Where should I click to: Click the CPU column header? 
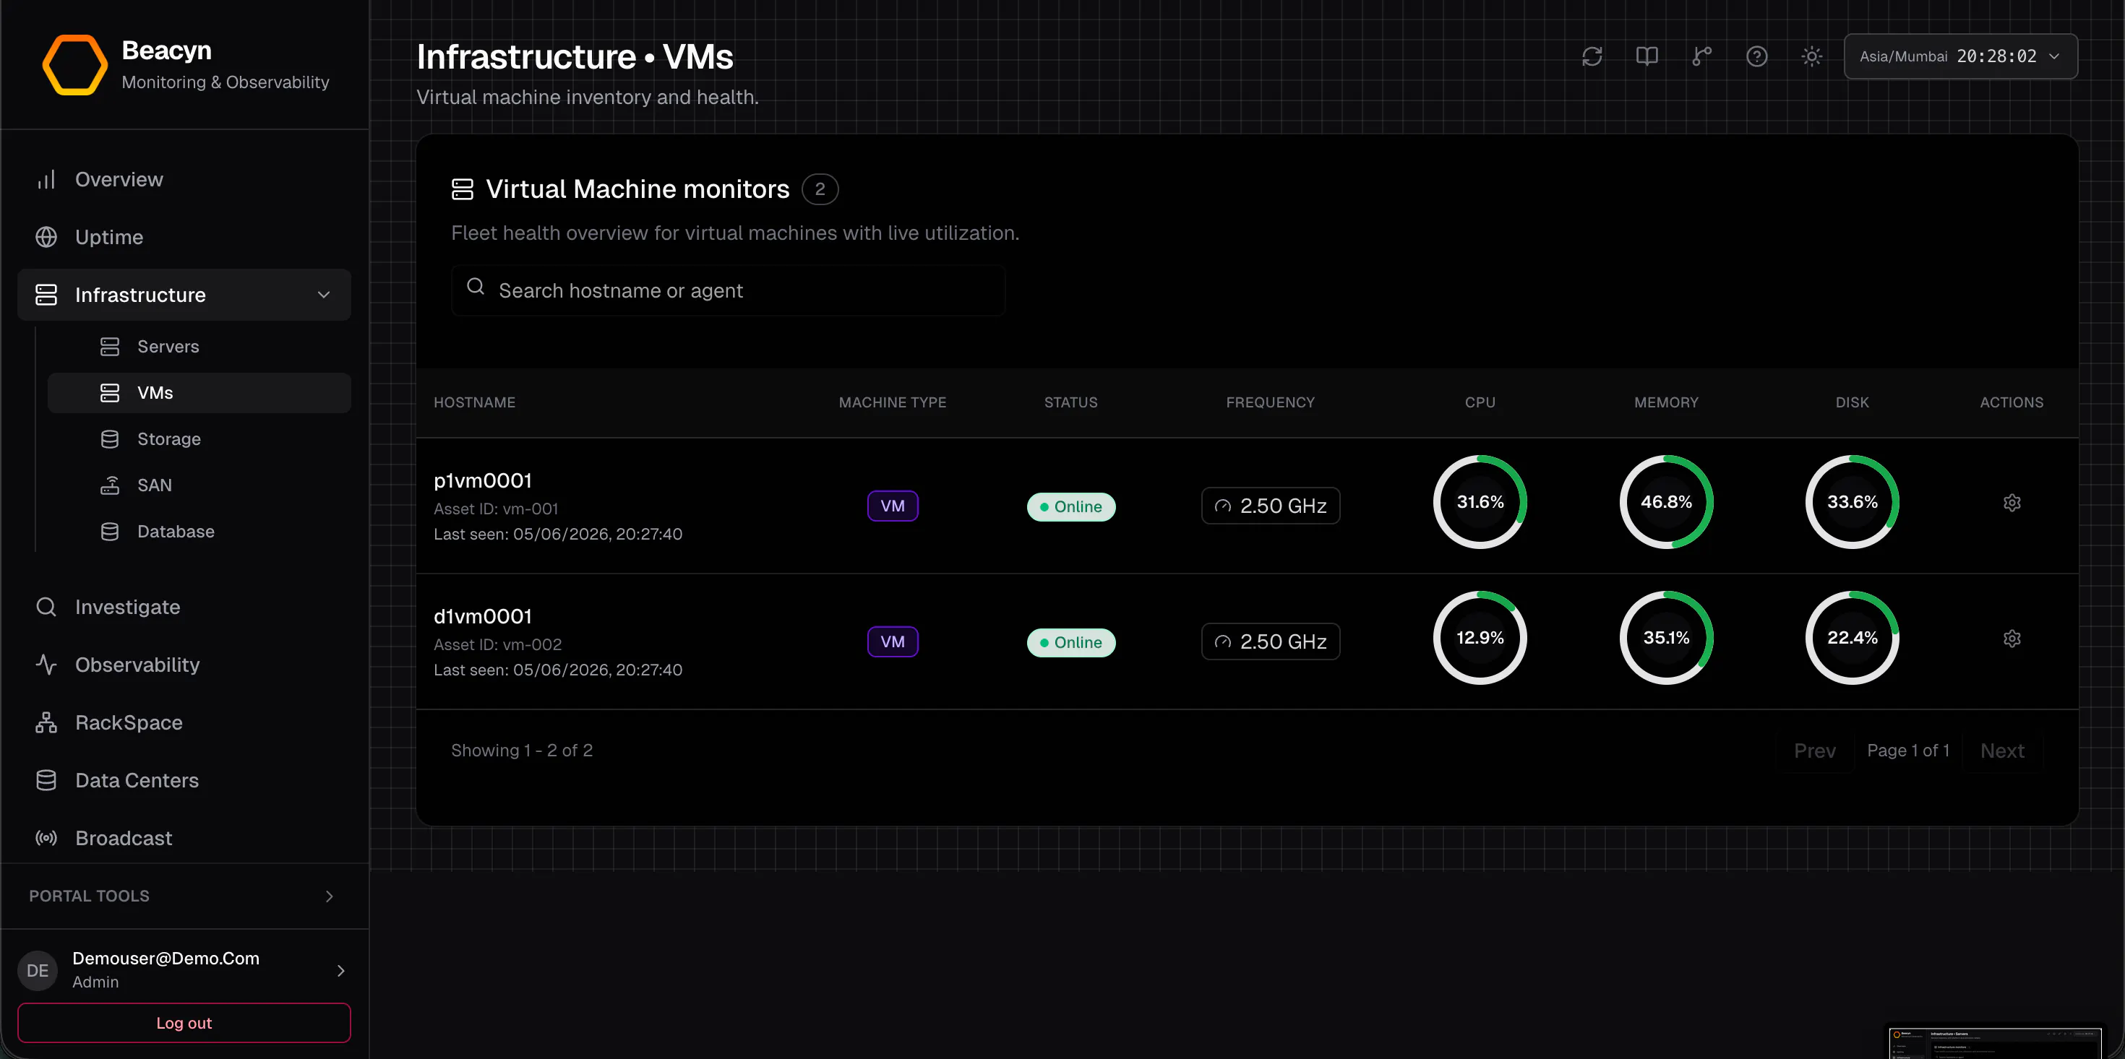point(1480,402)
